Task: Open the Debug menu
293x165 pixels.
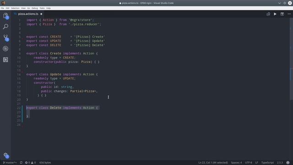Action: click(x=35, y=8)
